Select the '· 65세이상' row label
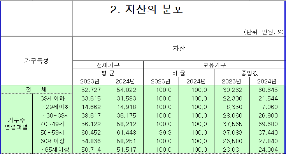The height and width of the screenshot is (154, 286). (x=53, y=150)
